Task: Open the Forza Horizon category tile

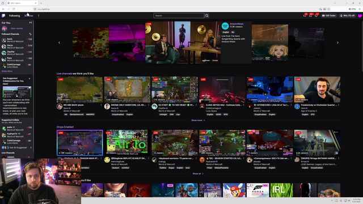Action: coord(258,190)
